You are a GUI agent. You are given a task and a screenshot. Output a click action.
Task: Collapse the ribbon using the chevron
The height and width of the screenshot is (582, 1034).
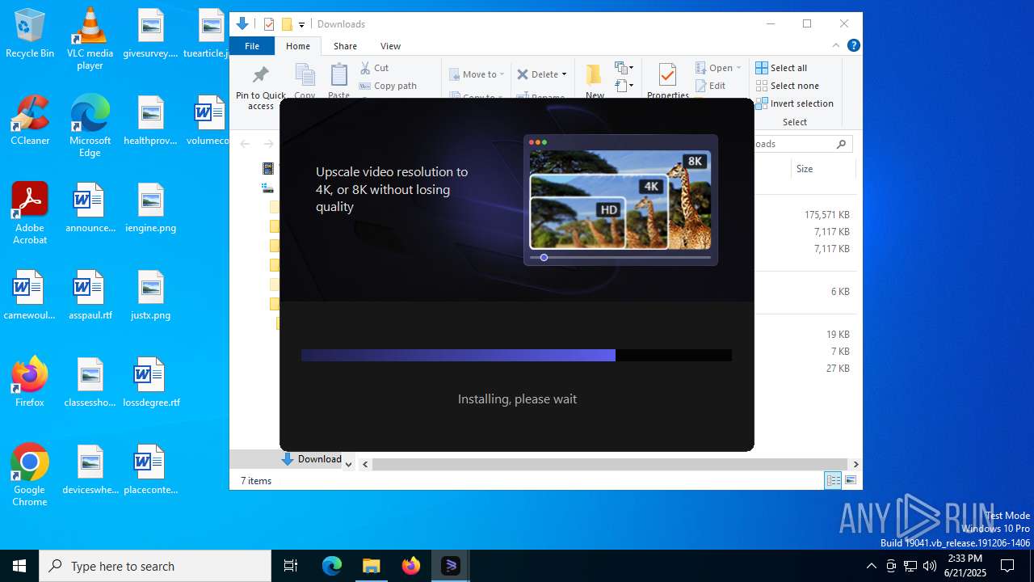tap(836, 45)
